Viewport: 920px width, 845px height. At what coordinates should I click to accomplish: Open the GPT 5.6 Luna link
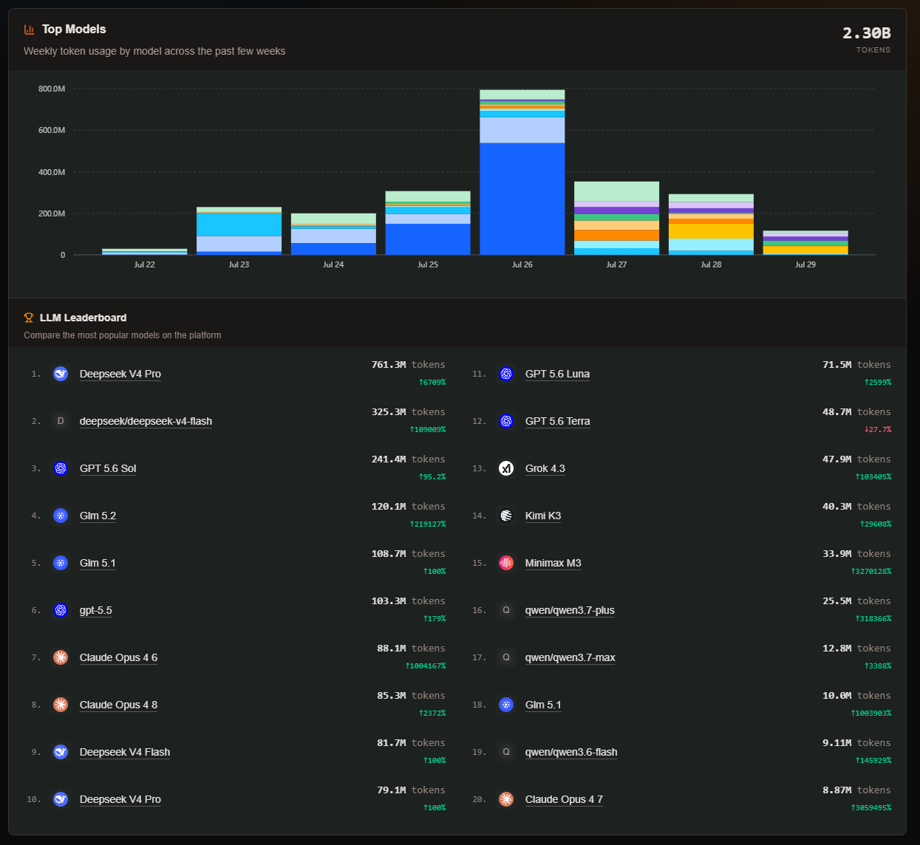[x=557, y=374]
